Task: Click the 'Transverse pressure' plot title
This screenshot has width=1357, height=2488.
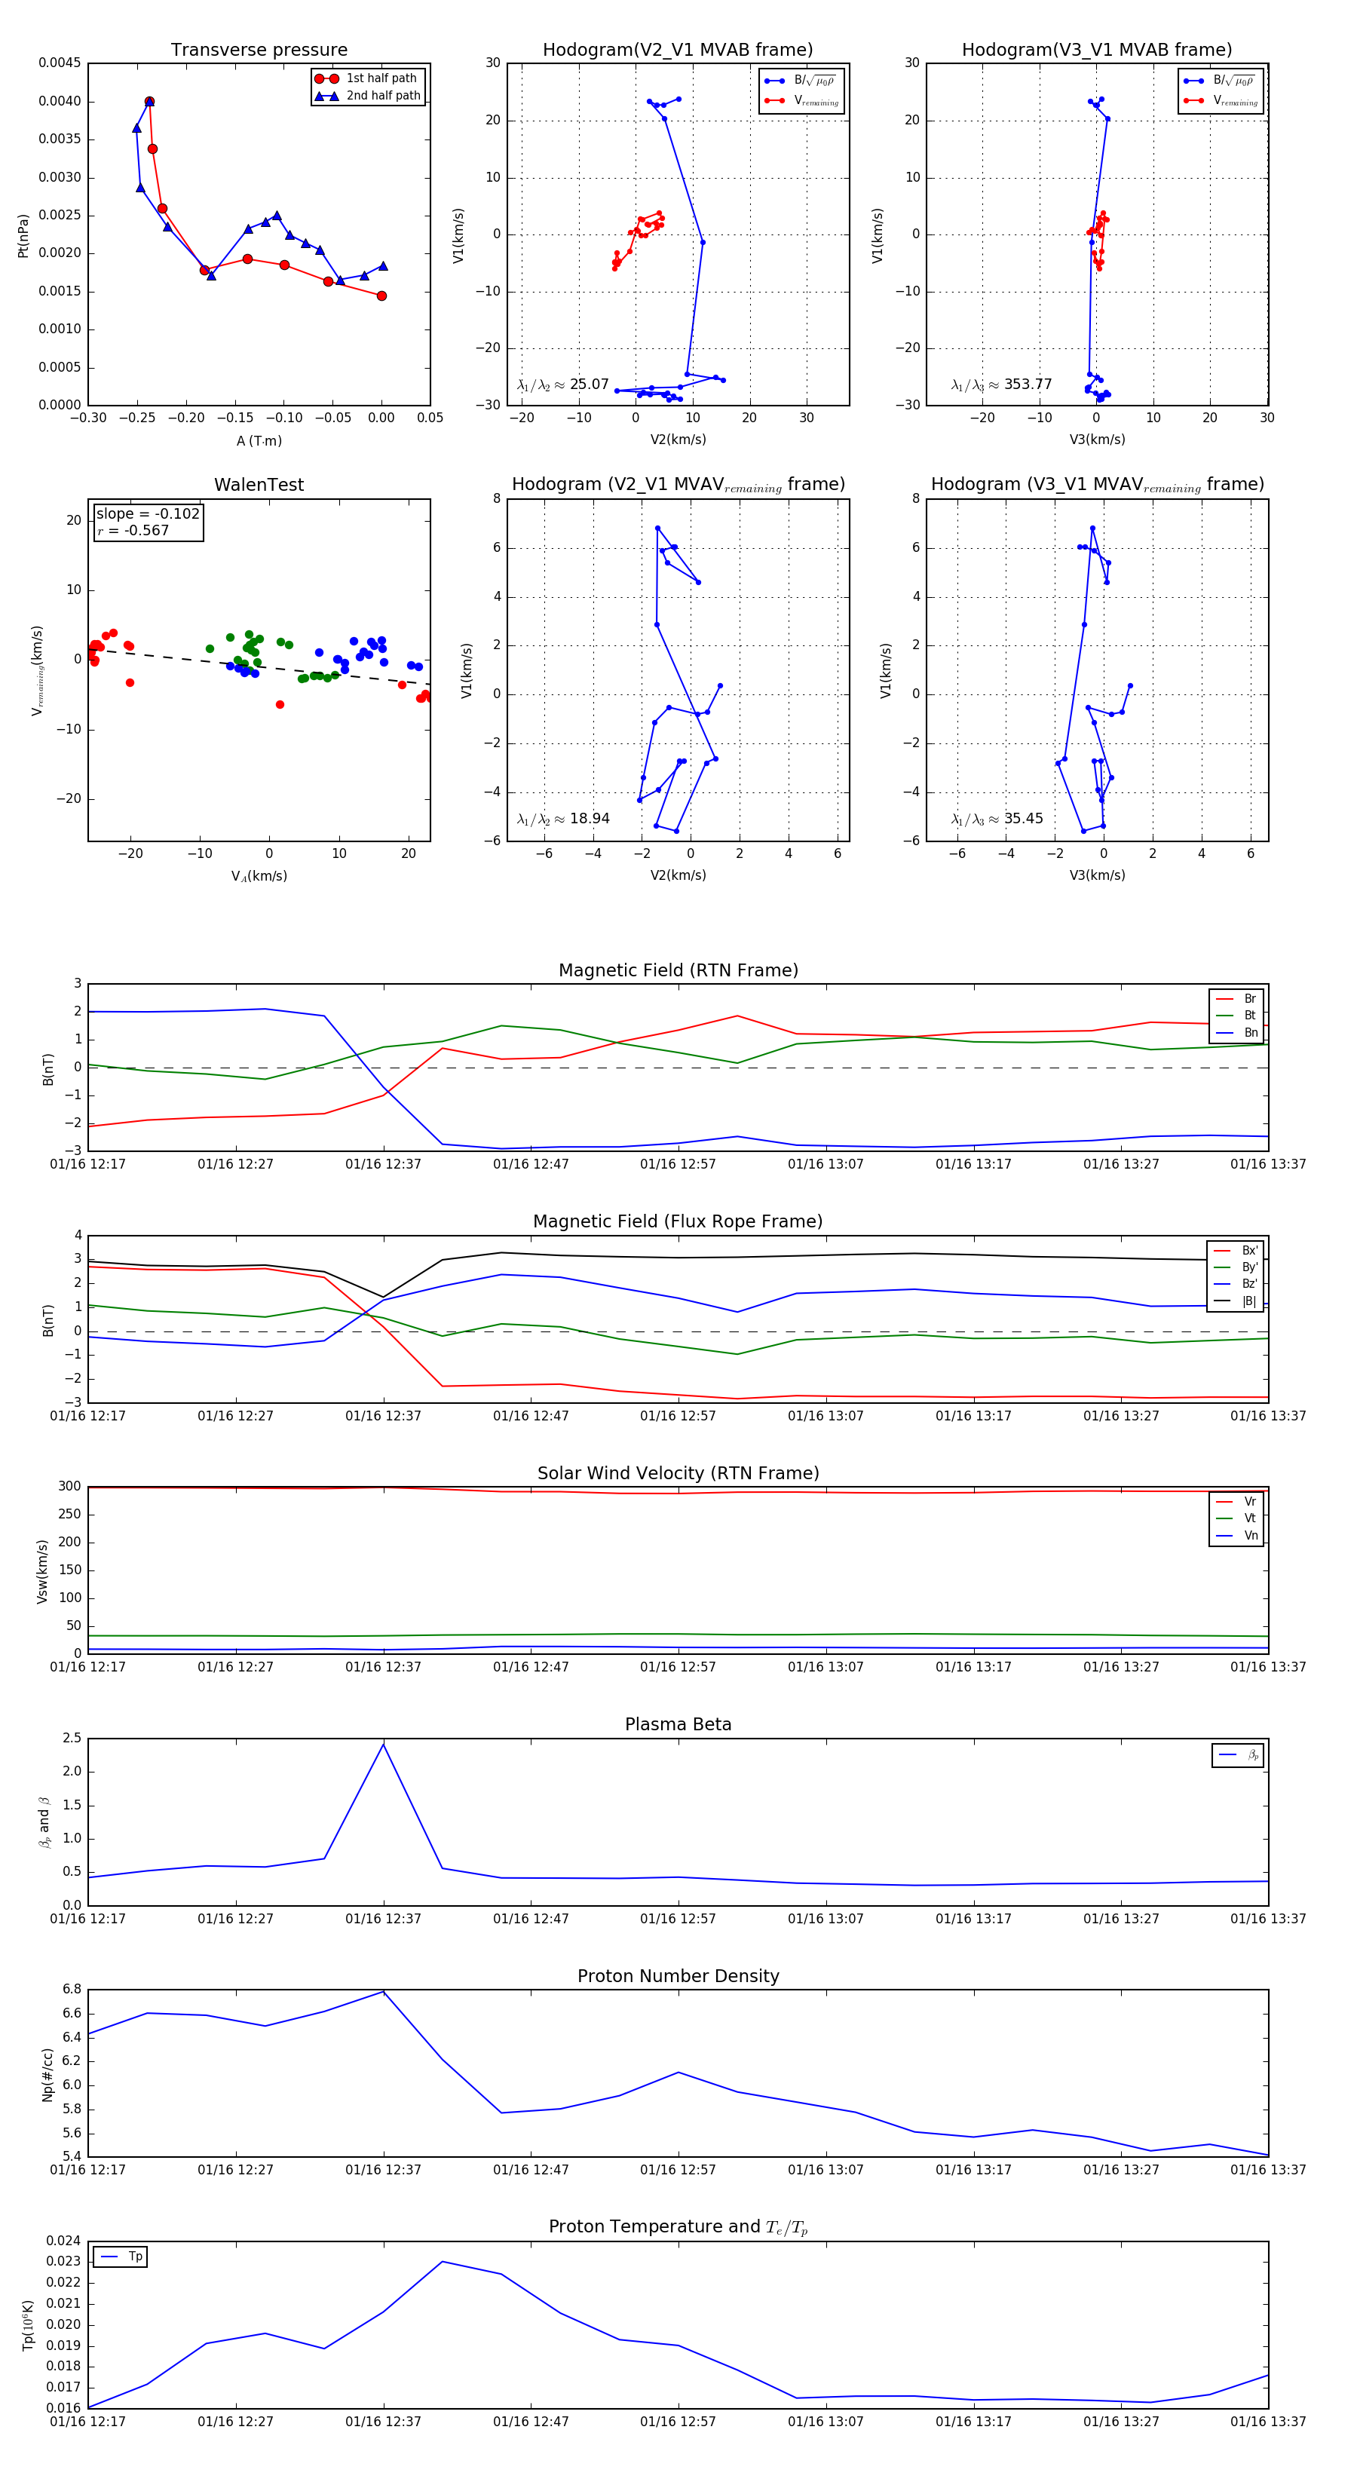Action: click(x=259, y=51)
